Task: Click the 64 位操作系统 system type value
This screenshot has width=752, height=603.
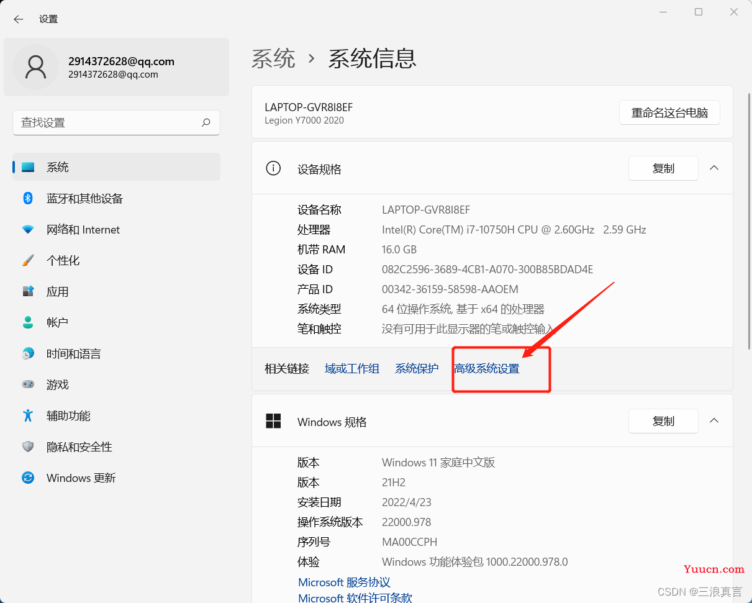Action: [x=463, y=309]
